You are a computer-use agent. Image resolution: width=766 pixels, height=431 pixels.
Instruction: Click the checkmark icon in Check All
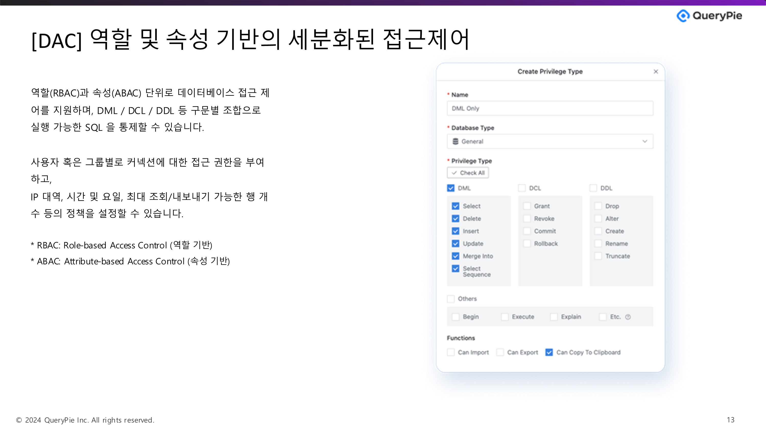click(x=454, y=173)
